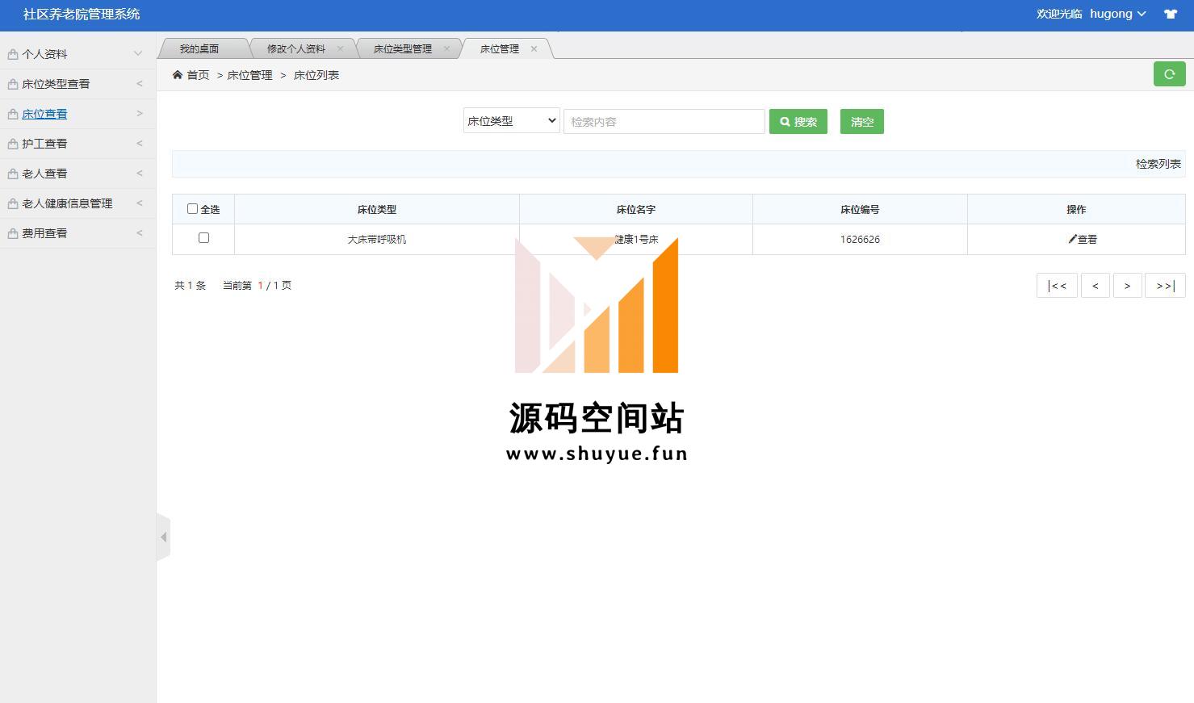The width and height of the screenshot is (1194, 703).
Task: Expand the 费用查看 sidebar arrow
Action: coord(139,232)
